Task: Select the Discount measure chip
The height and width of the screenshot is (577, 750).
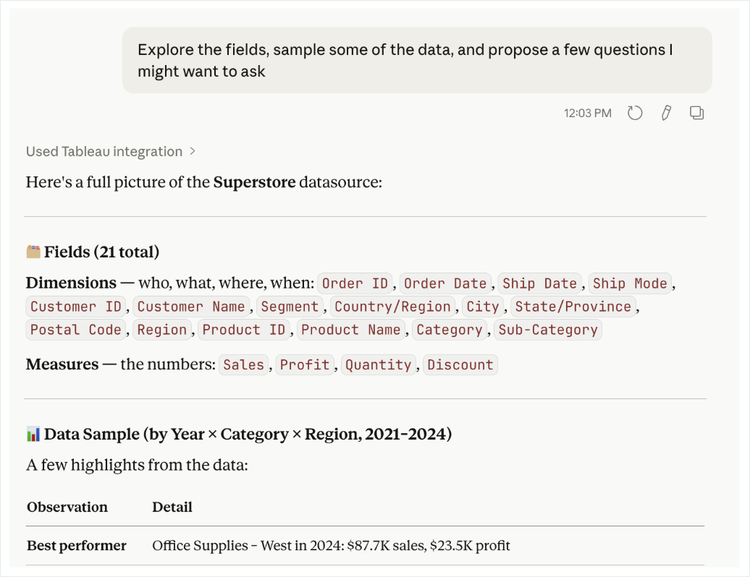Action: 460,364
